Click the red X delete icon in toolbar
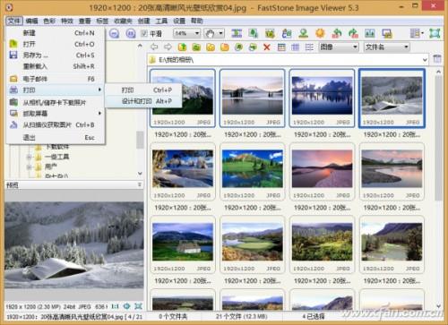 [267, 47]
